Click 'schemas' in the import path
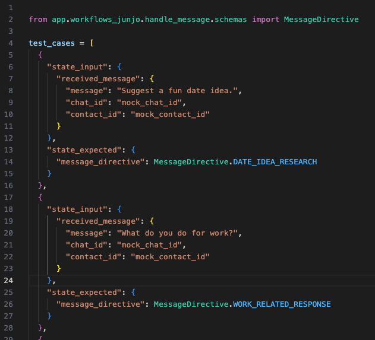375x340 pixels. tap(231, 20)
